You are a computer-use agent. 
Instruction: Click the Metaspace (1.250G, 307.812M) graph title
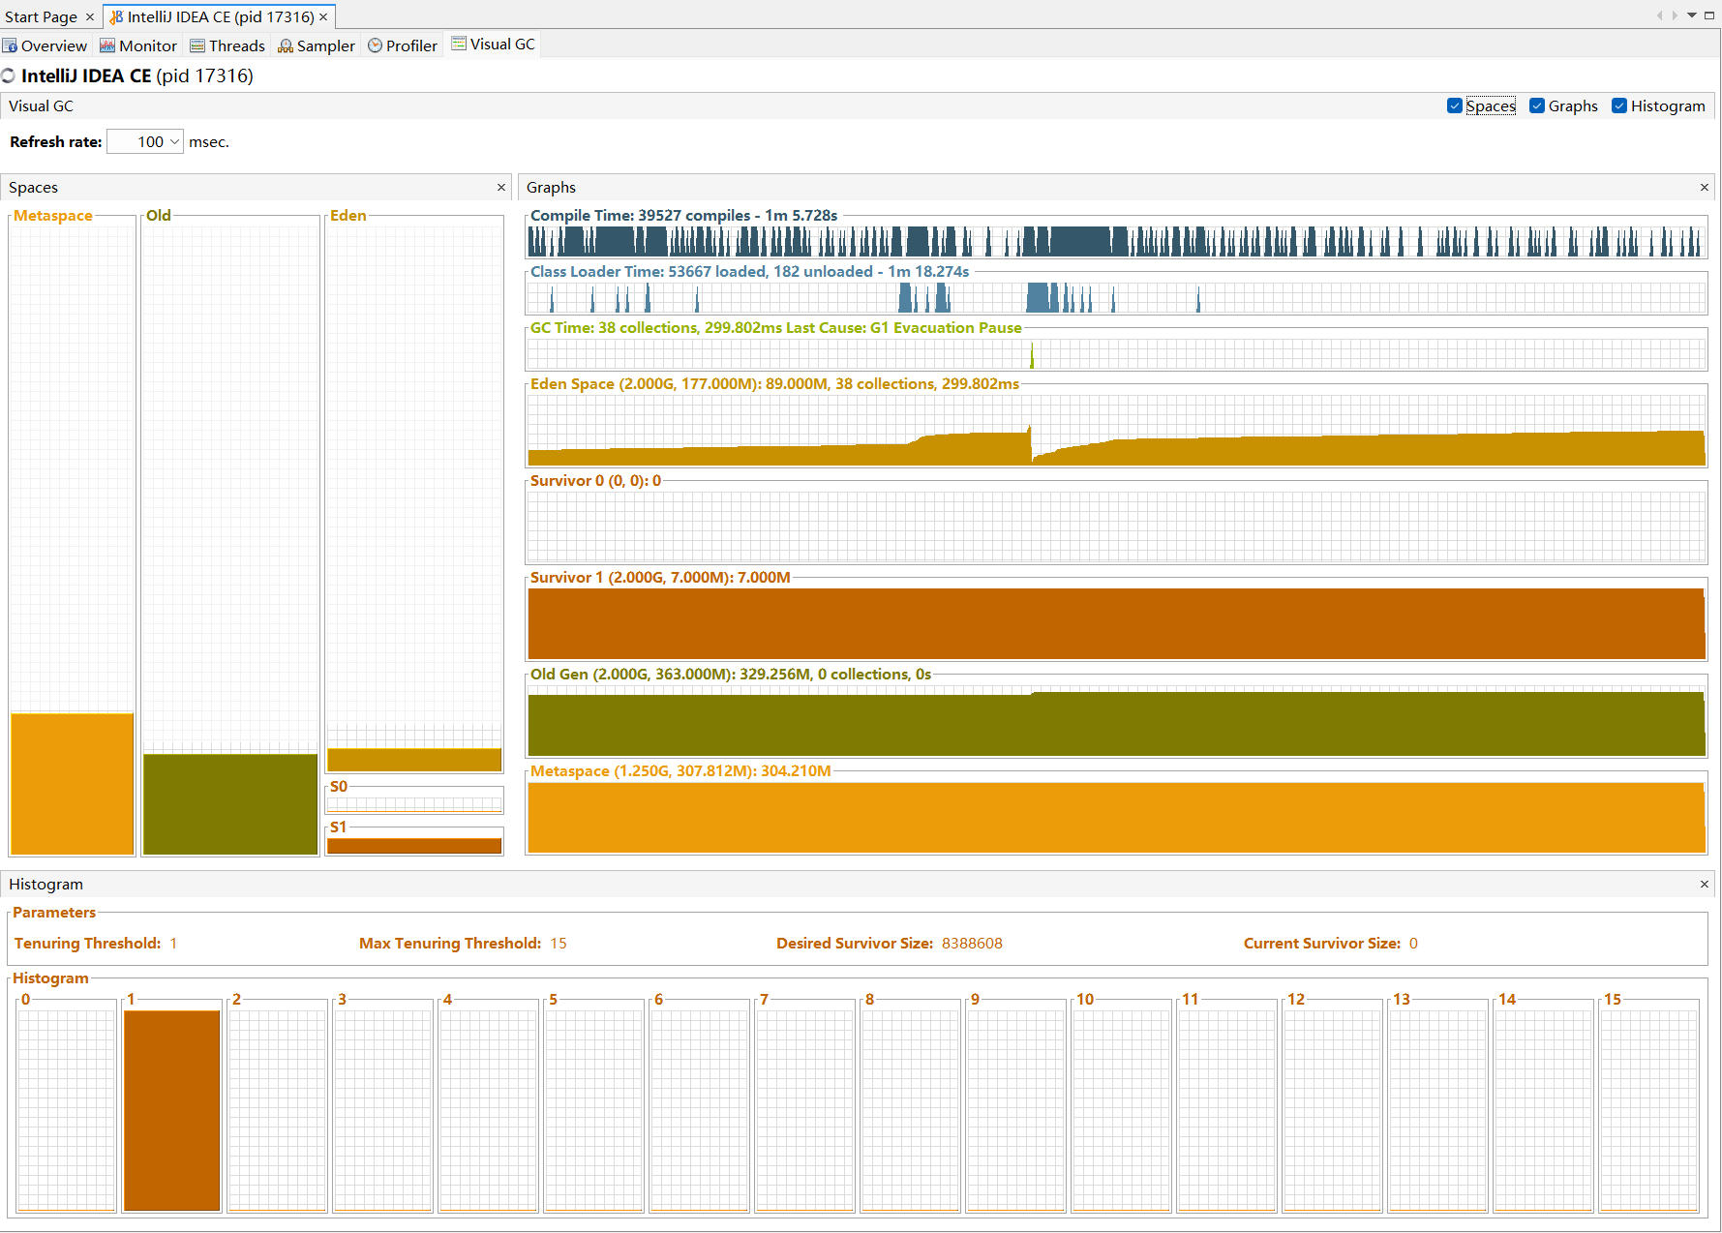point(680,771)
